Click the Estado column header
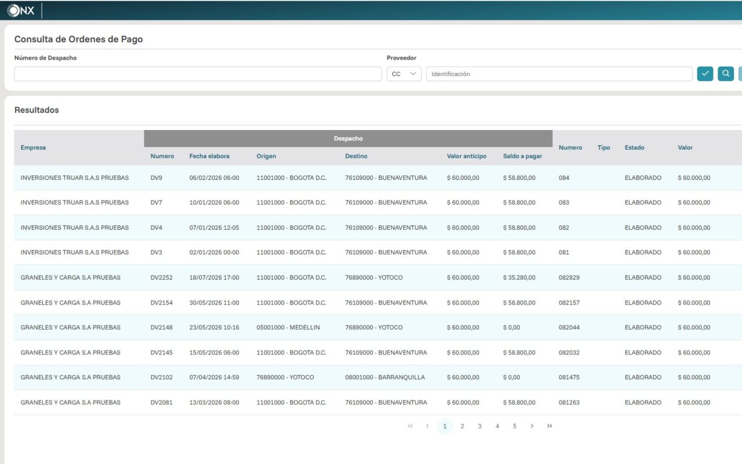This screenshot has width=742, height=464. click(x=635, y=147)
